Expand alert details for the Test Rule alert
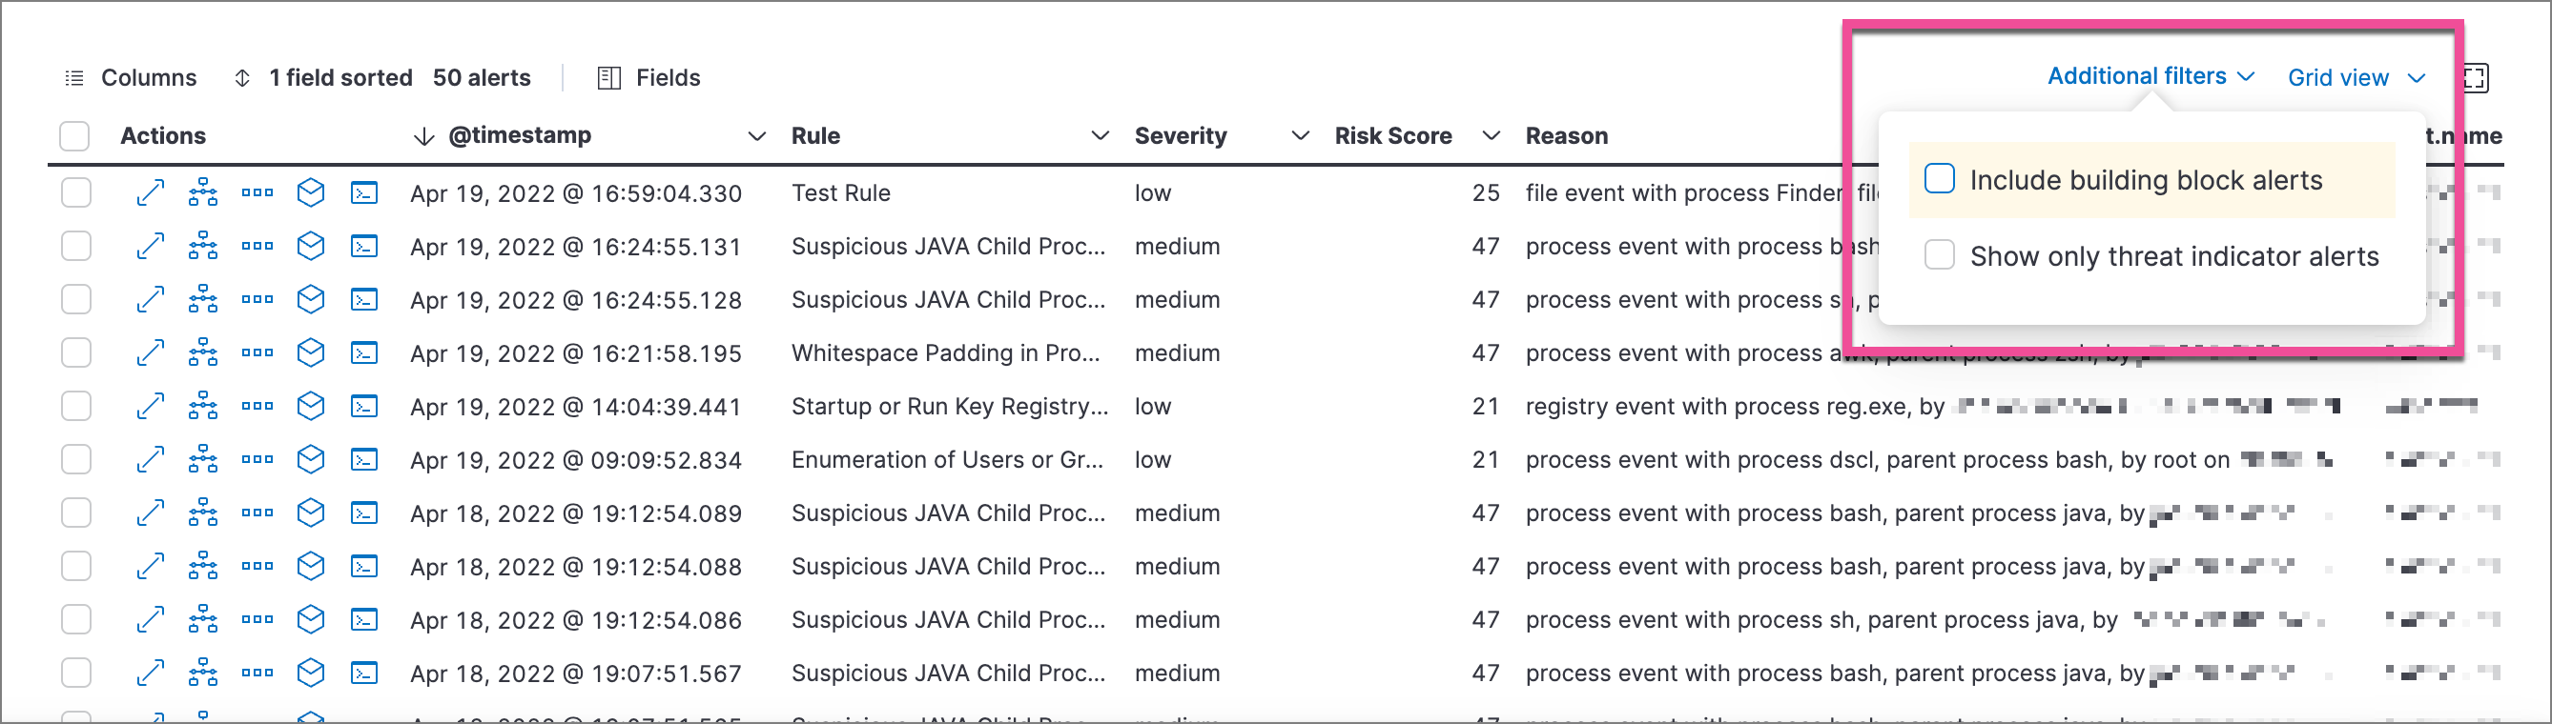 (150, 192)
